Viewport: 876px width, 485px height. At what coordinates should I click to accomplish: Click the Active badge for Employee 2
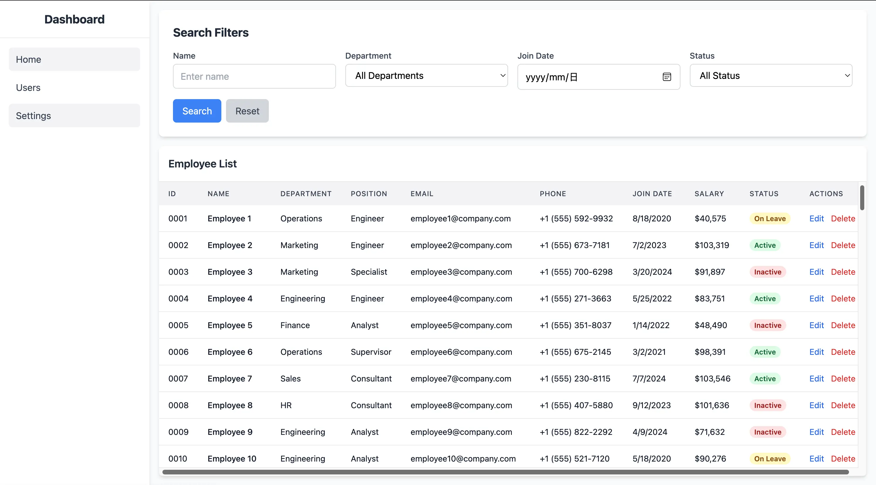tap(765, 245)
